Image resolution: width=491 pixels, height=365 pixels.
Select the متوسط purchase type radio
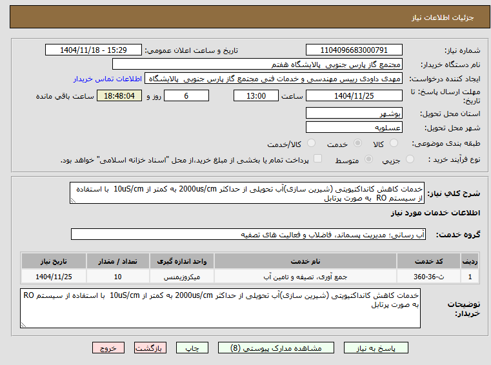[x=369, y=159]
